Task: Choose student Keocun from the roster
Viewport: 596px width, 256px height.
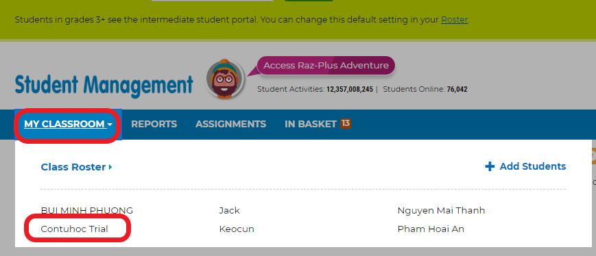Action: (x=237, y=229)
